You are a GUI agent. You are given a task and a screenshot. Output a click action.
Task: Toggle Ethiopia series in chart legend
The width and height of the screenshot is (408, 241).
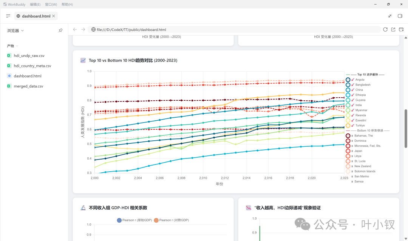[x=356, y=95]
